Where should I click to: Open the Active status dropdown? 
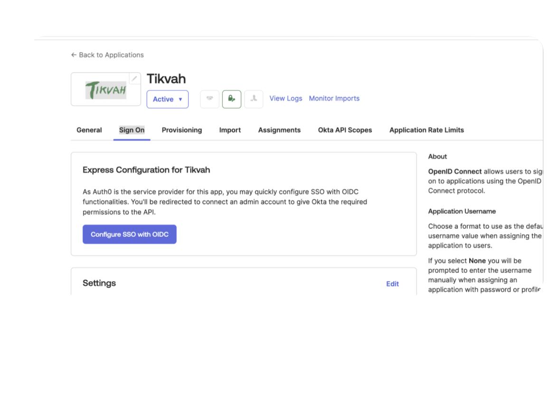tap(168, 99)
